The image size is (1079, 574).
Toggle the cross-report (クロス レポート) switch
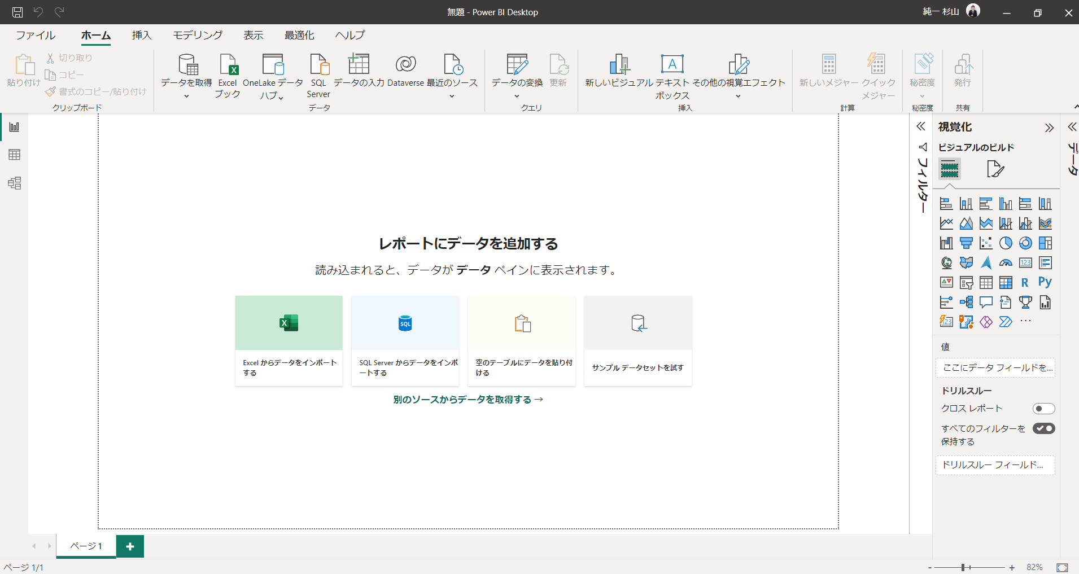point(1043,409)
